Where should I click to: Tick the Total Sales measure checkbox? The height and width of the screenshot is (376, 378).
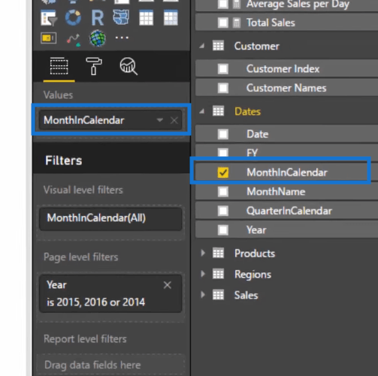coord(223,23)
